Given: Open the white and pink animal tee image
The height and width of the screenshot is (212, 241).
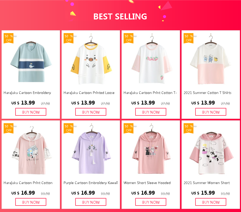Looking at the screenshot, I should pos(210,59).
